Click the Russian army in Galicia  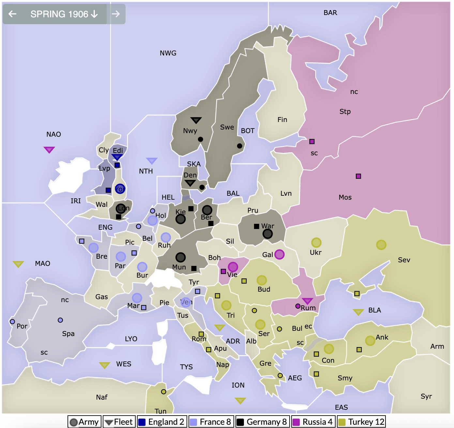click(279, 254)
